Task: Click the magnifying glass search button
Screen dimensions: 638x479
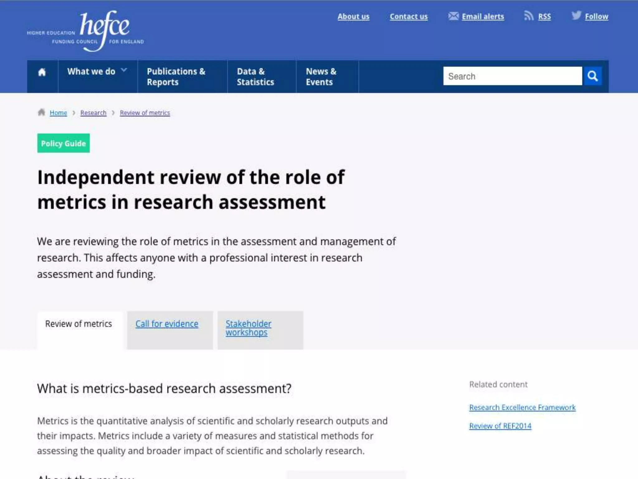Action: [593, 76]
